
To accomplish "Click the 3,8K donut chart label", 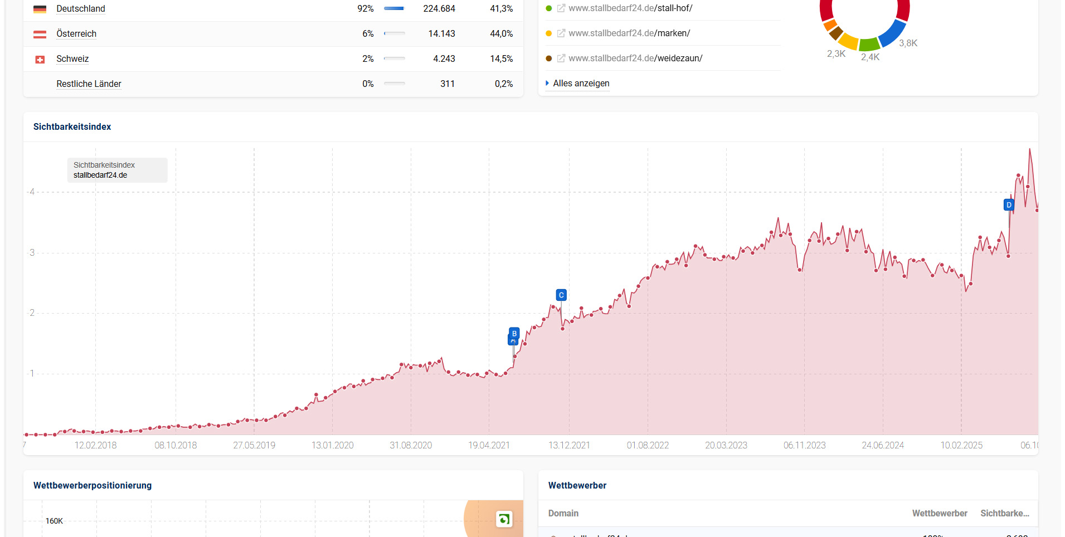I will (908, 43).
